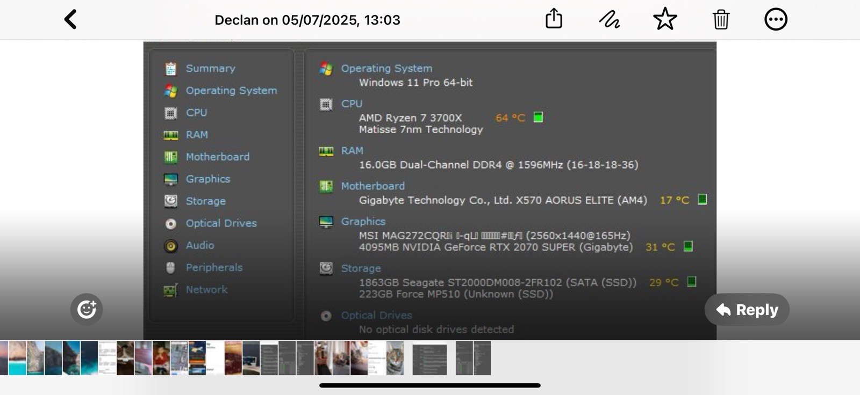Click the GPU 31 °C temperature reading
The width and height of the screenshot is (860, 395).
click(660, 247)
